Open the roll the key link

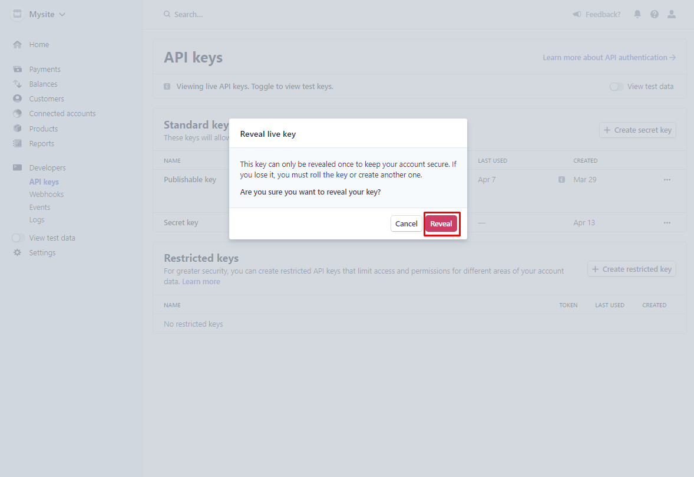(x=329, y=175)
